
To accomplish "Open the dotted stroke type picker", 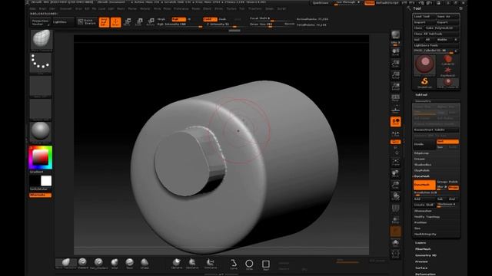I will click(x=41, y=63).
